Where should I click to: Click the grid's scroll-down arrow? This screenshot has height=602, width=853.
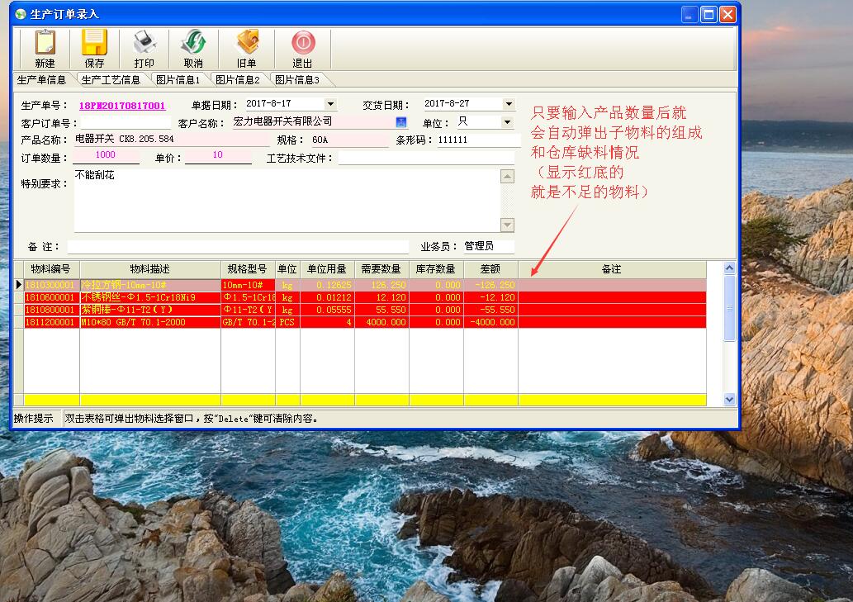729,399
